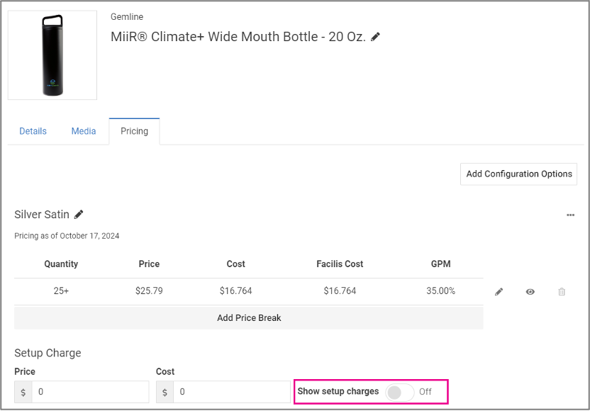Click the 35.00% GPM value
The width and height of the screenshot is (590, 411).
point(440,291)
